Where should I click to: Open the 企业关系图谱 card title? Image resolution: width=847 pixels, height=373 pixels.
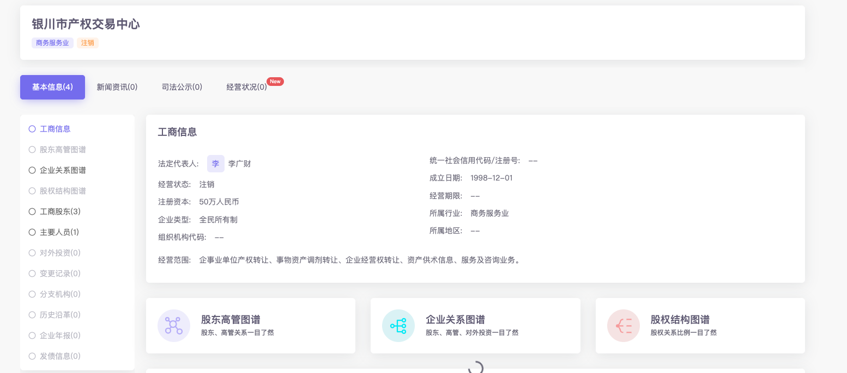click(455, 320)
